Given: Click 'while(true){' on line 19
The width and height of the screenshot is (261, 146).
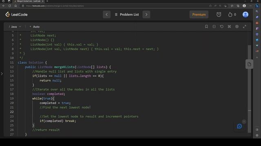Looking at the screenshot, I should 43,98.
